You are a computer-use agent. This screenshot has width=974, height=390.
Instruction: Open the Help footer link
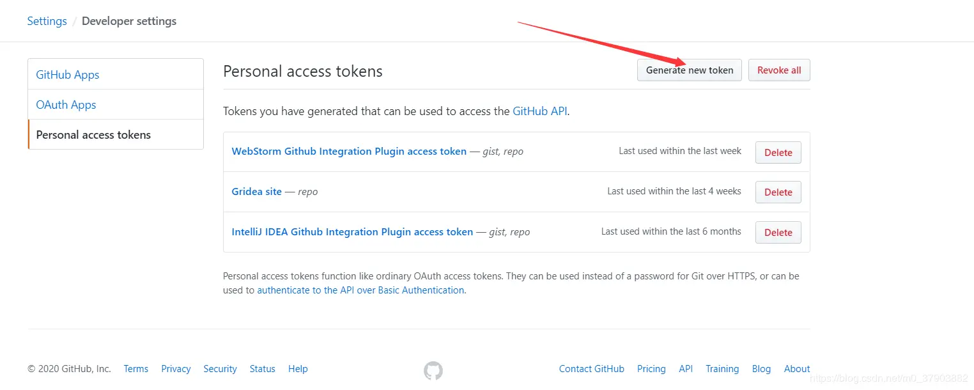point(298,369)
